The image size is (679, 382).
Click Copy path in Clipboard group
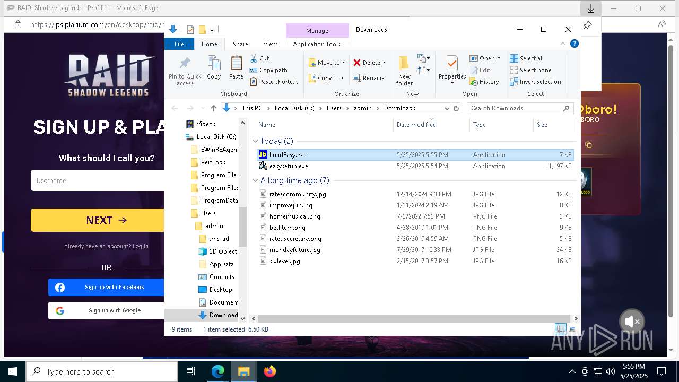pyautogui.click(x=268, y=70)
